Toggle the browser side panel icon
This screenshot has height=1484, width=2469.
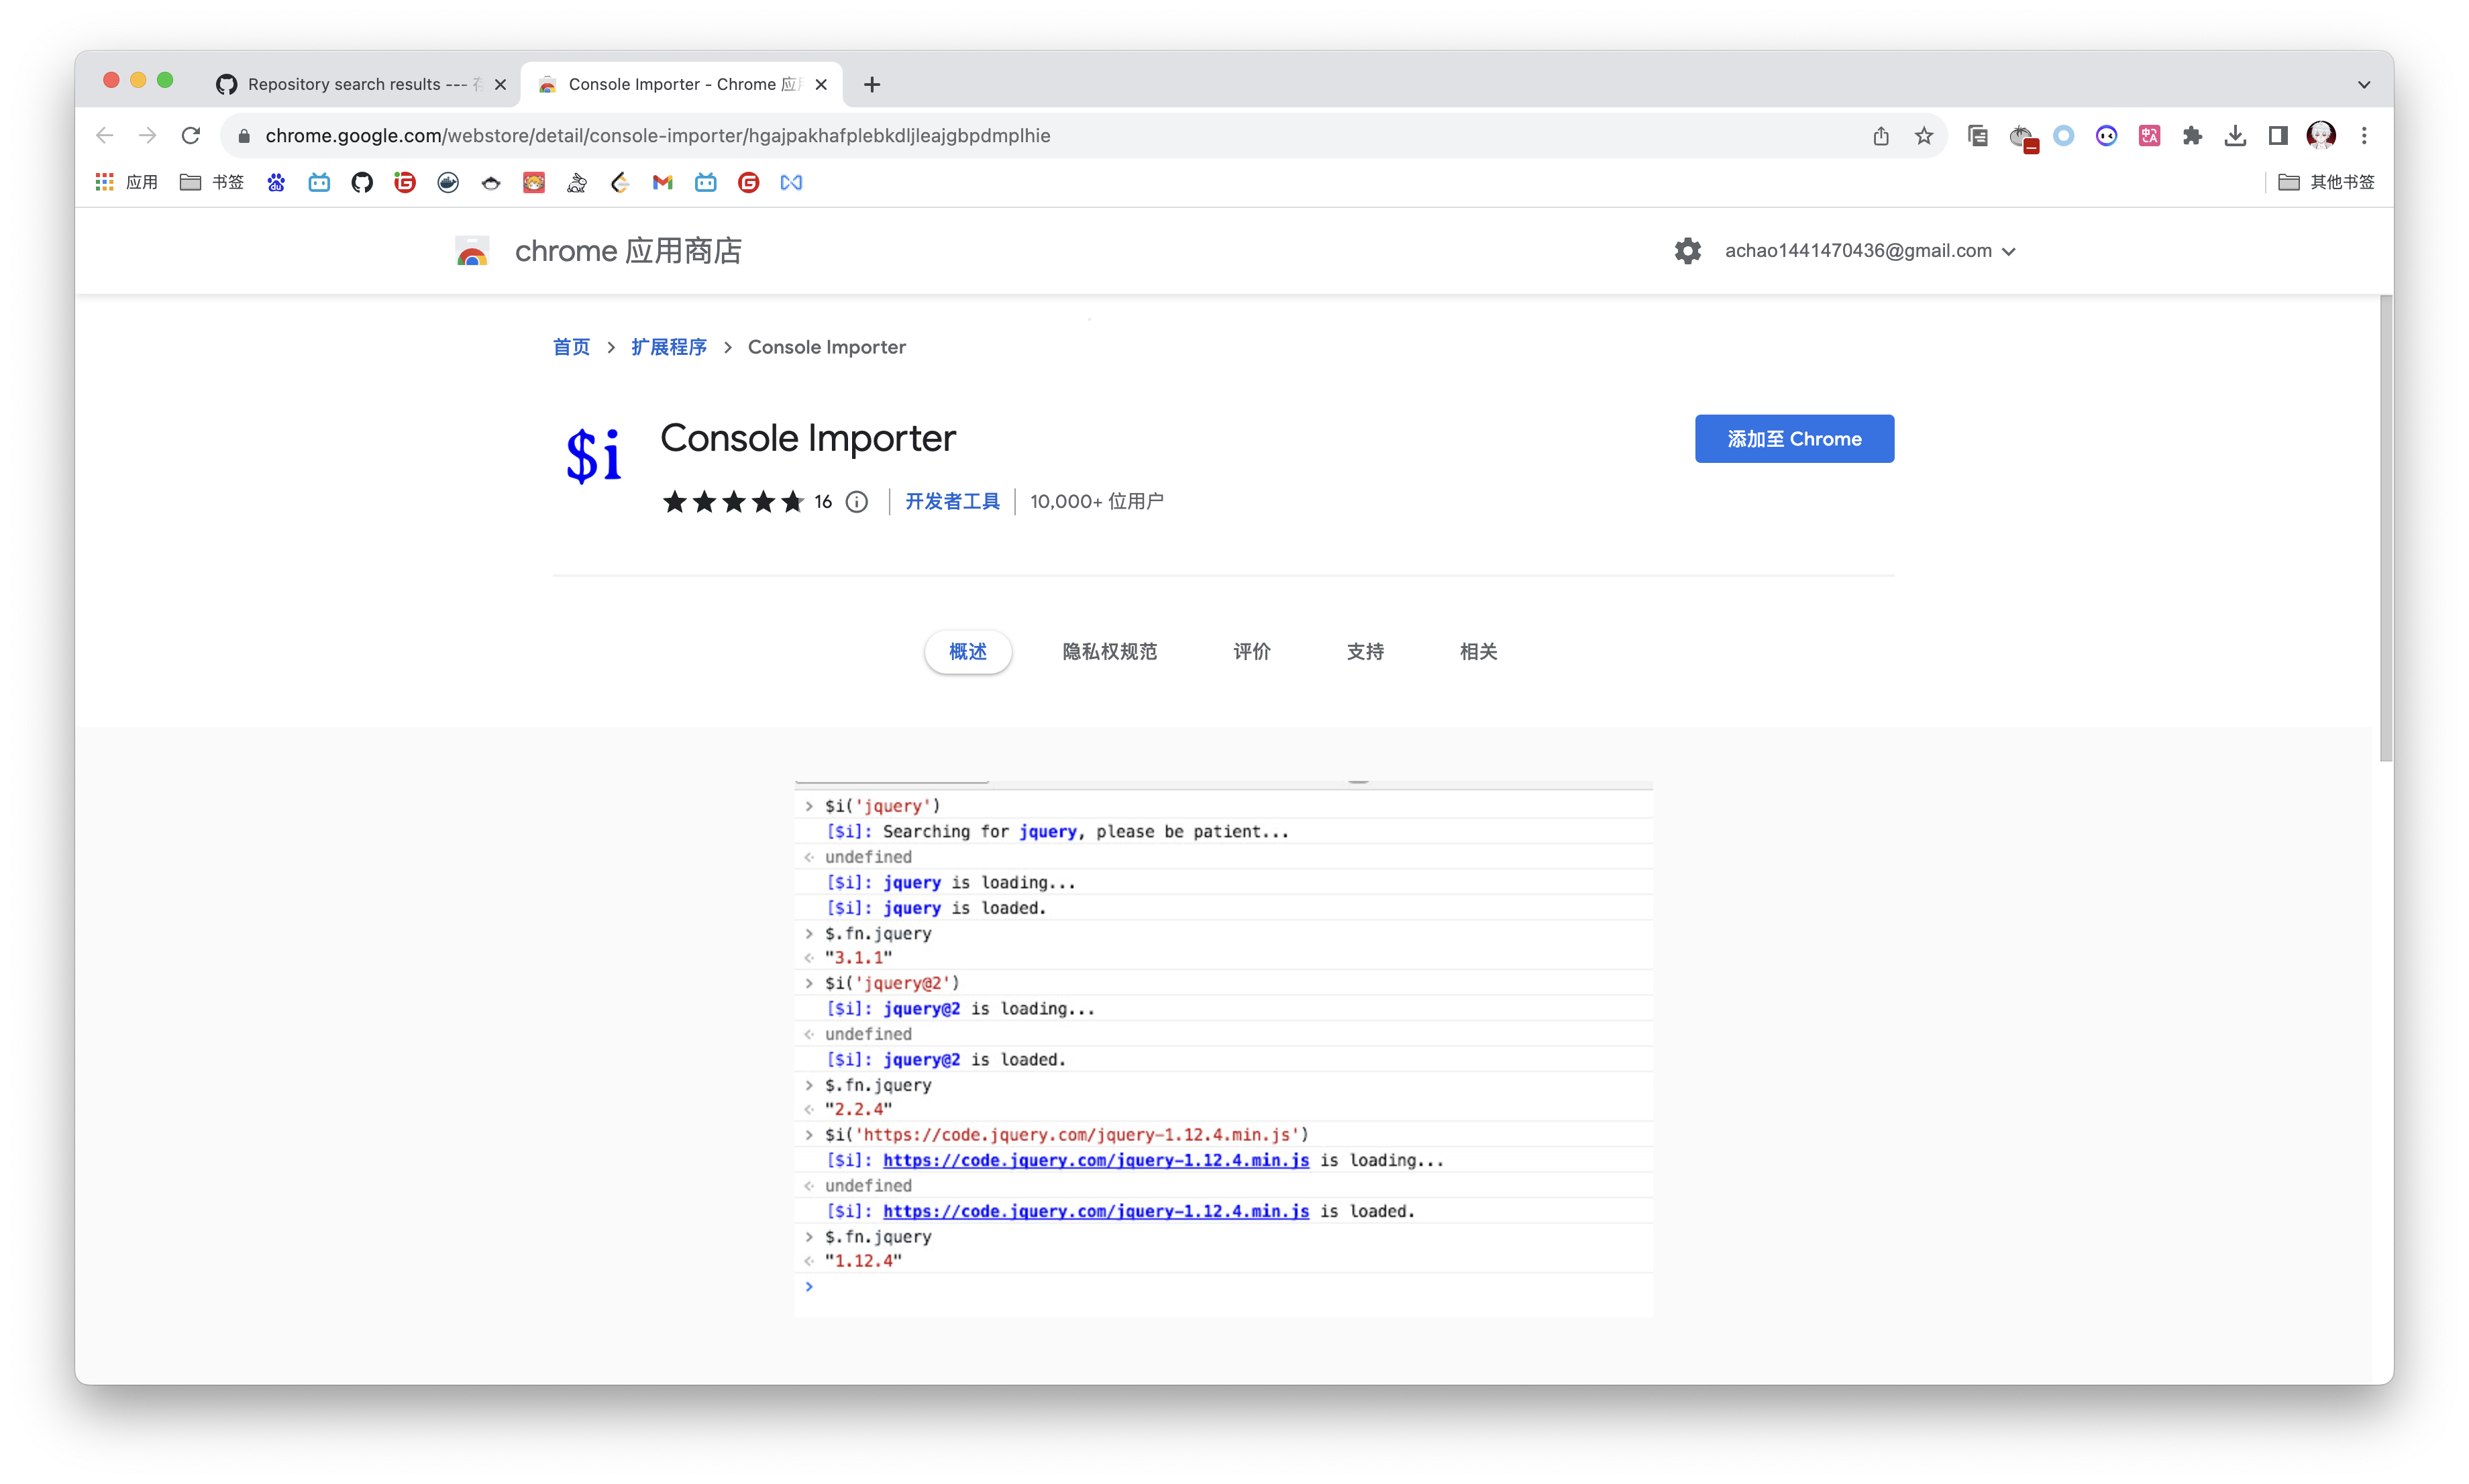pyautogui.click(x=2278, y=136)
